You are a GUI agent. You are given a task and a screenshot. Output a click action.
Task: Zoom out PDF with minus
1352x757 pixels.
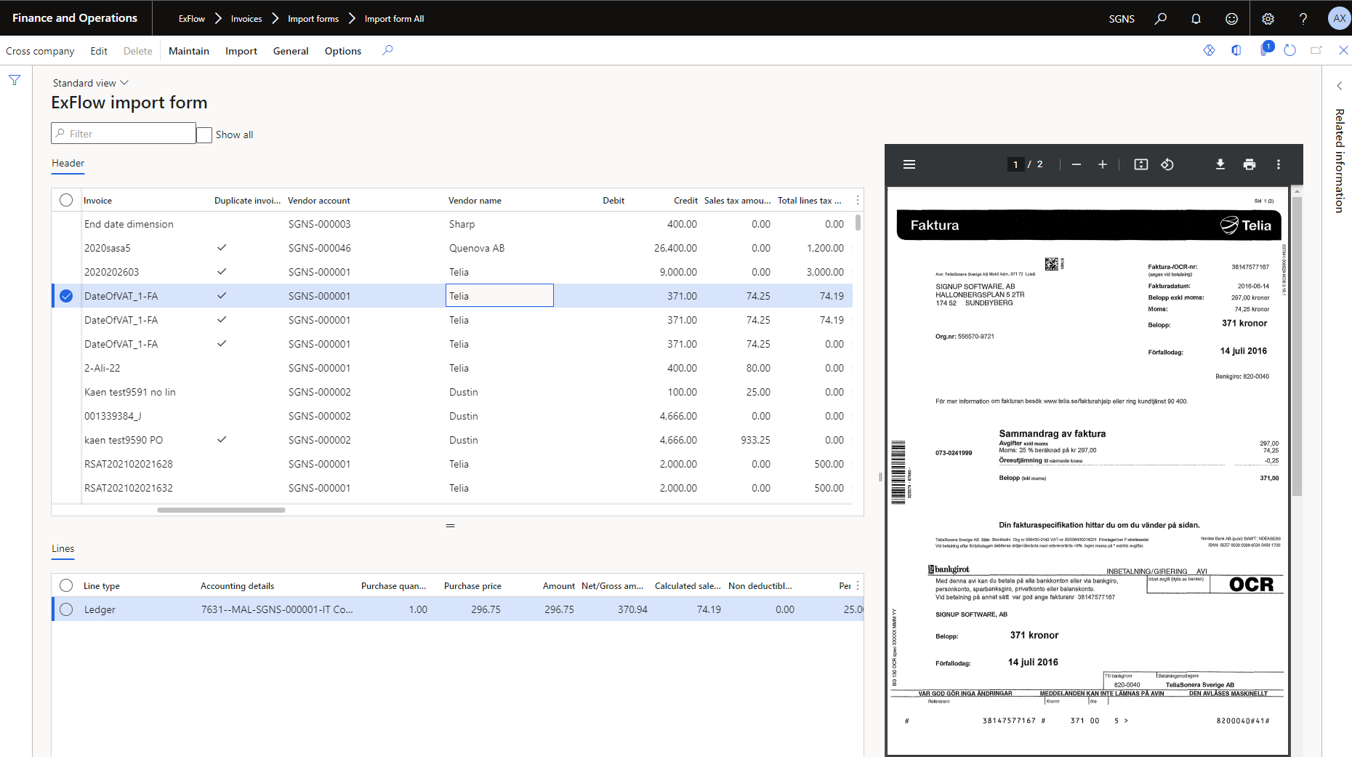(x=1077, y=164)
